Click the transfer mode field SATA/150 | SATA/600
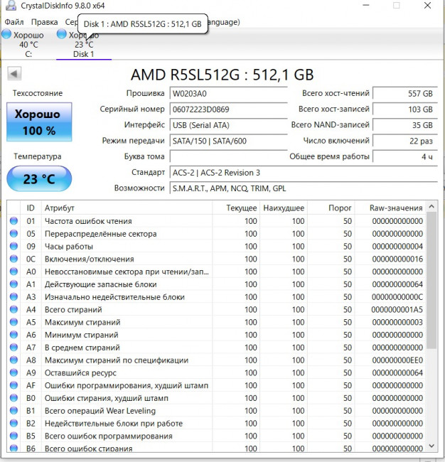 tap(228, 141)
